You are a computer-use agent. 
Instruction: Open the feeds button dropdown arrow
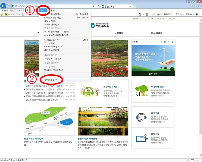(150, 14)
